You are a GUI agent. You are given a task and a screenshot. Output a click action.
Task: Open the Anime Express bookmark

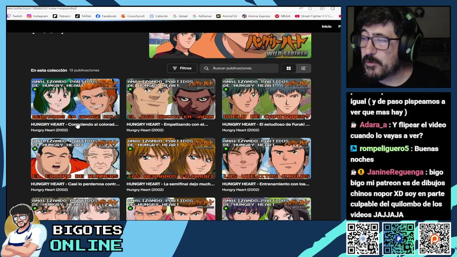pyautogui.click(x=256, y=16)
